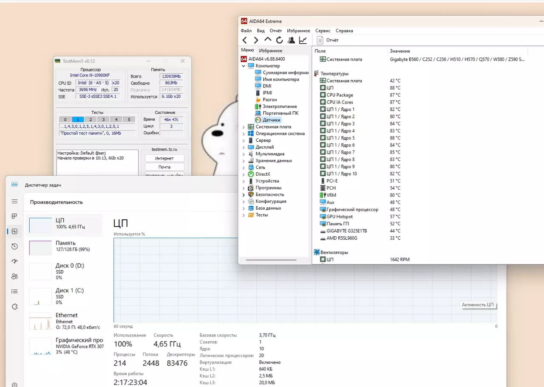
Task: Open the Сервис menu in AIDA64
Action: pos(323,31)
